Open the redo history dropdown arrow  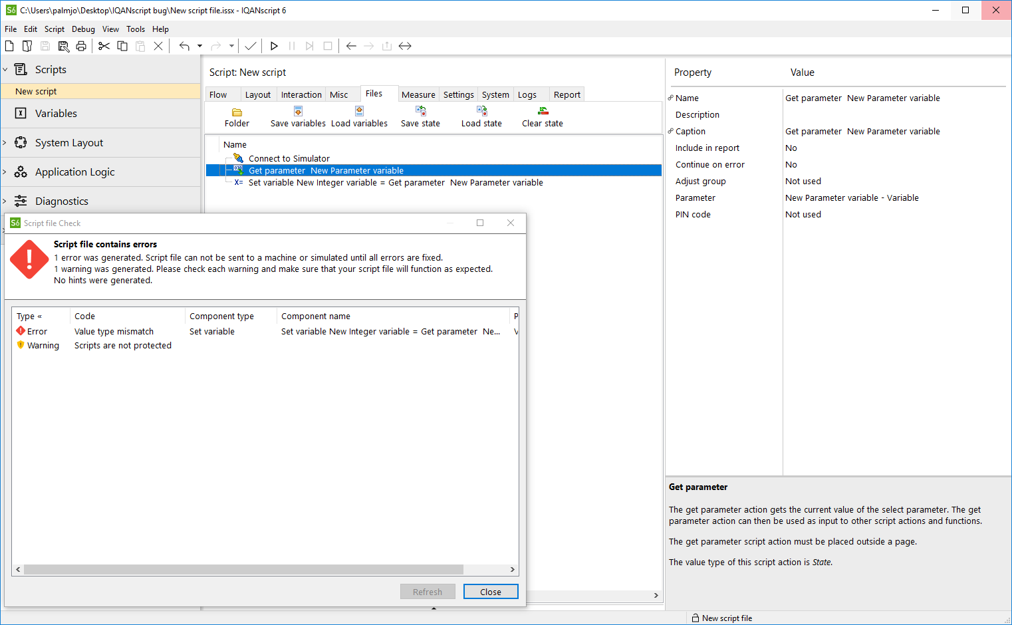click(x=231, y=46)
